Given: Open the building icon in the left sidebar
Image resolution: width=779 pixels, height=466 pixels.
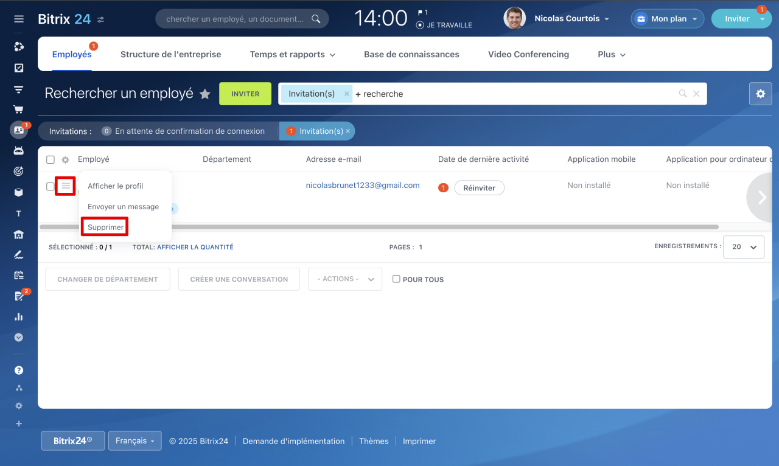Looking at the screenshot, I should click(x=19, y=234).
